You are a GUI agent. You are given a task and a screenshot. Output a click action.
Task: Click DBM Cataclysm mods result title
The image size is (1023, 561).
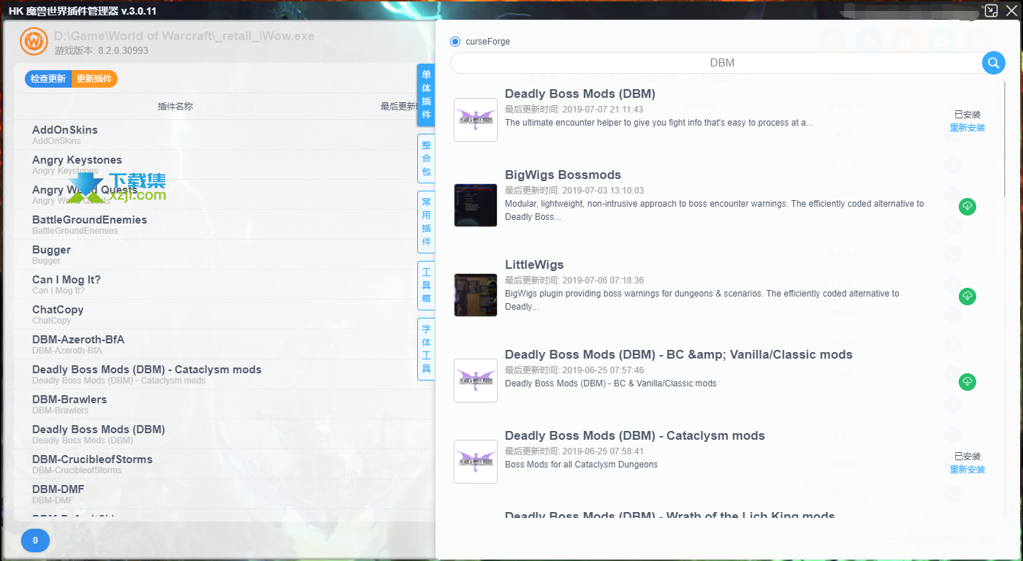635,436
